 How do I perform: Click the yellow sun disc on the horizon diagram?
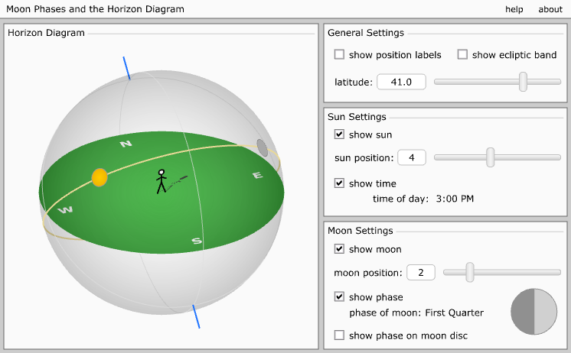(x=100, y=177)
